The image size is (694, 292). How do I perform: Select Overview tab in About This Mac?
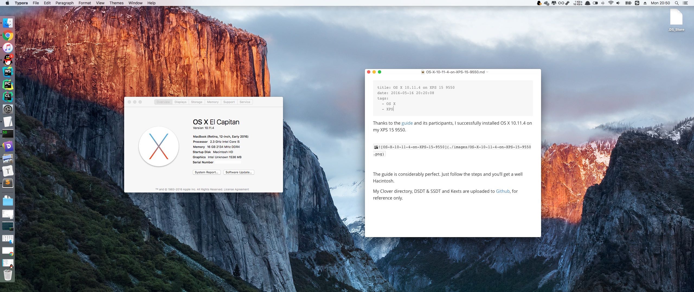pyautogui.click(x=163, y=102)
